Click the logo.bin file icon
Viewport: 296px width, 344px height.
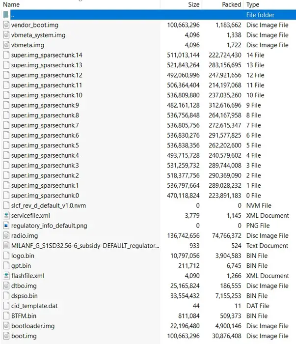[6, 256]
